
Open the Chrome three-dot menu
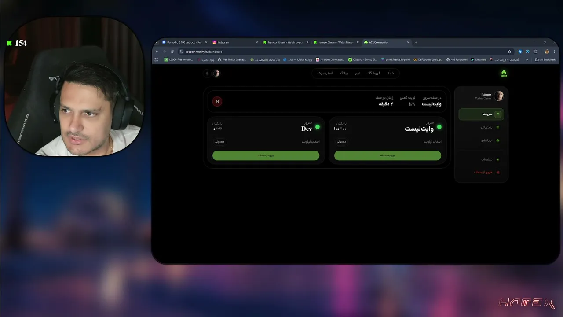[554, 52]
